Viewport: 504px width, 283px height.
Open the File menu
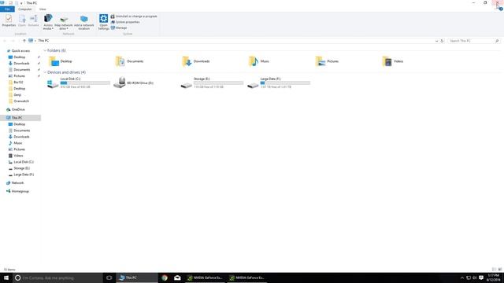pos(7,9)
